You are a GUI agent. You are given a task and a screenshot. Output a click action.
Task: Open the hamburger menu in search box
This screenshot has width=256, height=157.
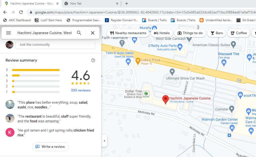8,33
